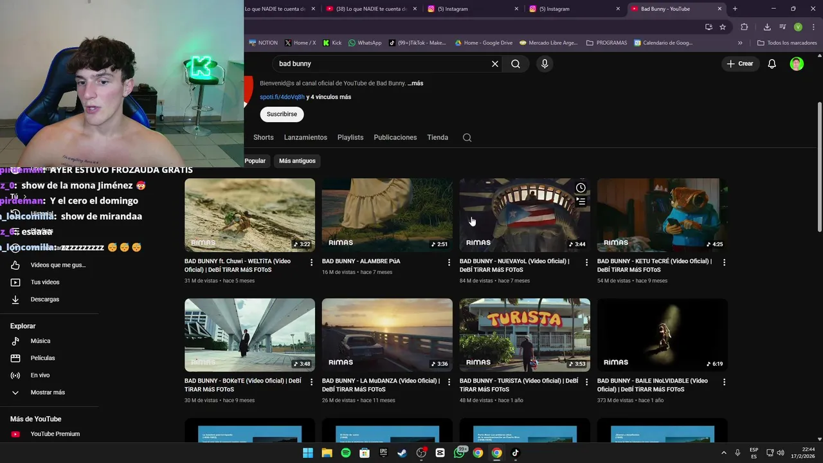Open the 'Todos los marcadores' folder
Screen dimensions: 823x463
pos(787,43)
